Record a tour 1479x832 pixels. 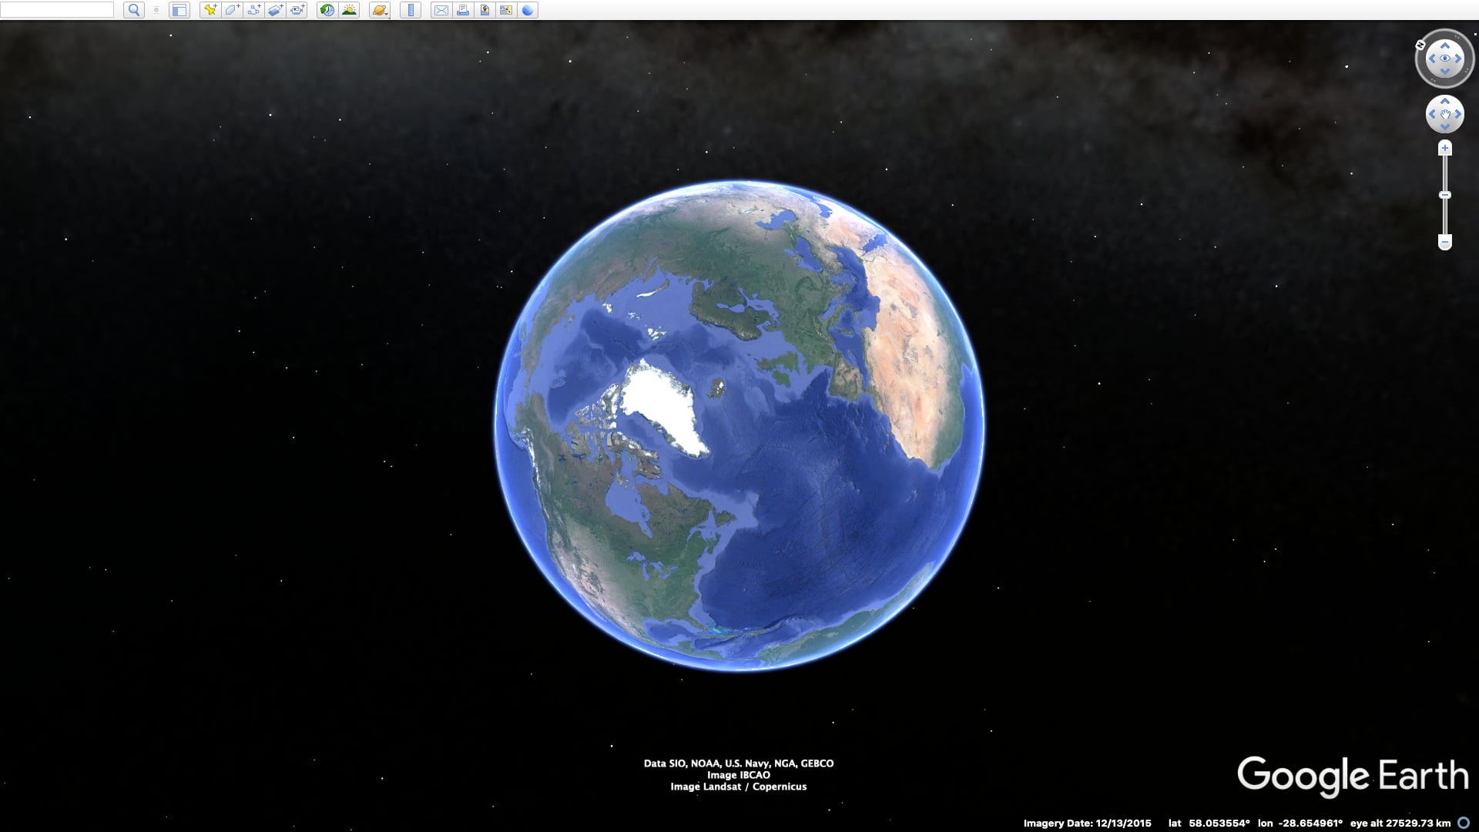point(297,10)
